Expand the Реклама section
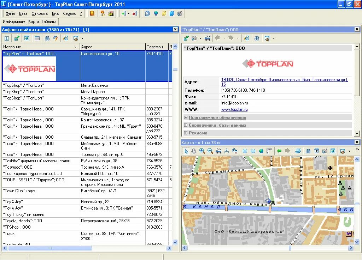The image size is (362, 260). tap(186, 133)
